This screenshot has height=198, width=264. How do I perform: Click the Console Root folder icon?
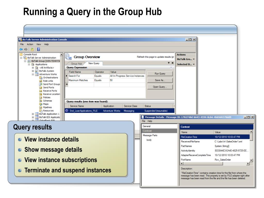(x=21, y=54)
